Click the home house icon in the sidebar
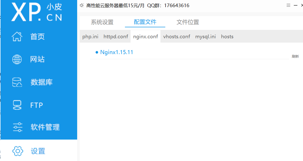The image size is (303, 161). pos(17,36)
